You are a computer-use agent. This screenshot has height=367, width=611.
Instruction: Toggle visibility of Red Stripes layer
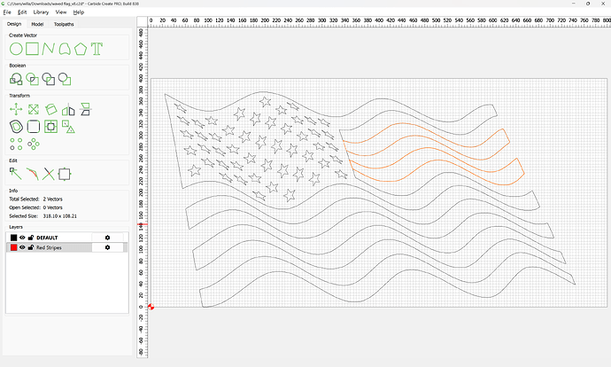23,247
